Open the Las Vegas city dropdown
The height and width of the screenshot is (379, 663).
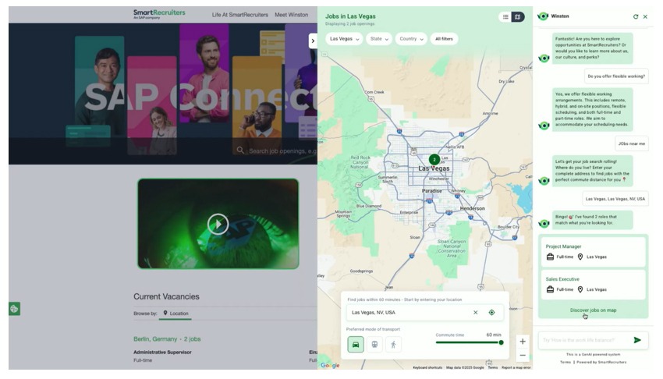click(344, 38)
